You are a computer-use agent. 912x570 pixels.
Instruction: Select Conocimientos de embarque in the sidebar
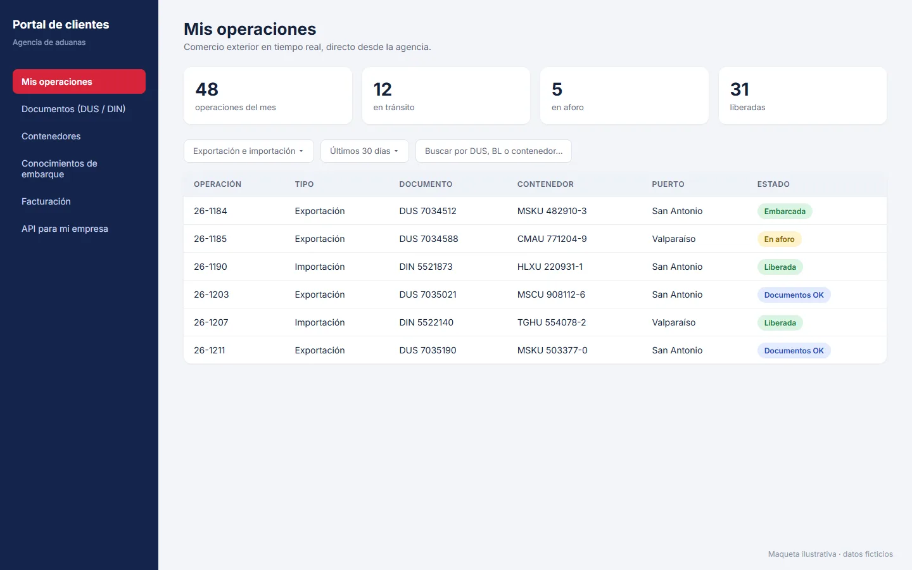click(x=79, y=168)
